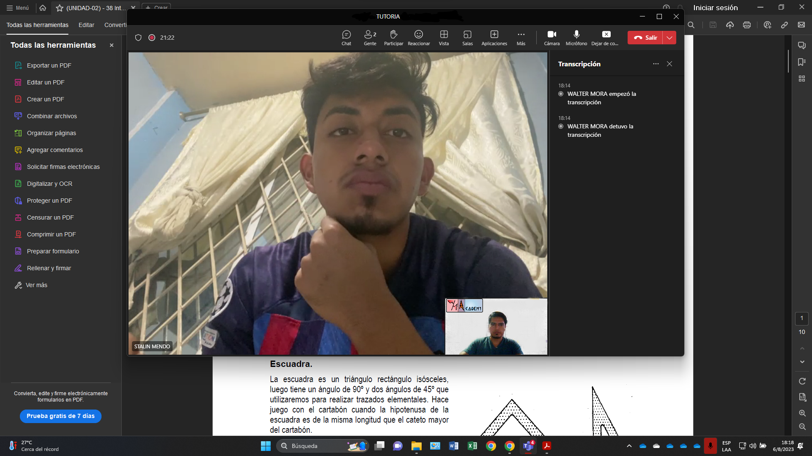
Task: Click Prueba gratis de 7 días
Action: pyautogui.click(x=60, y=416)
